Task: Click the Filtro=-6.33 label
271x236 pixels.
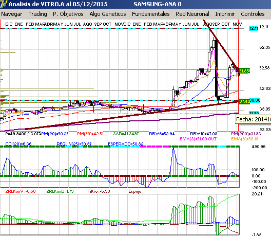Action: (x=99, y=191)
